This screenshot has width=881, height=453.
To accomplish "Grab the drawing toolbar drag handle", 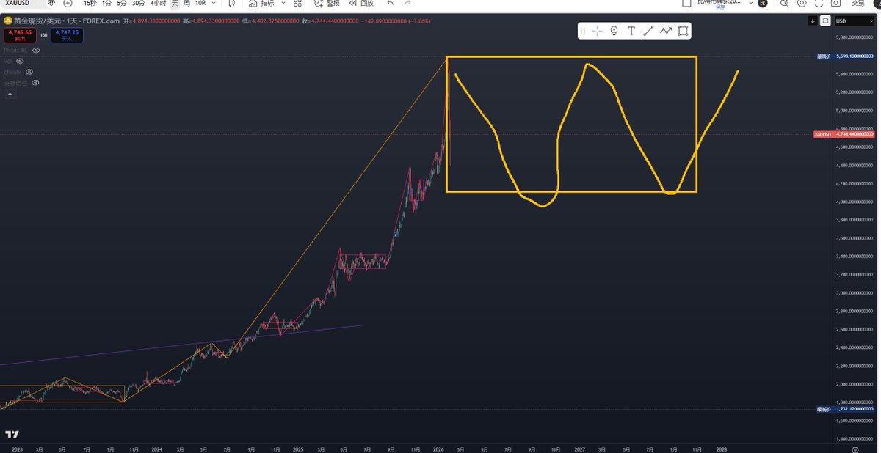I will pyautogui.click(x=583, y=31).
